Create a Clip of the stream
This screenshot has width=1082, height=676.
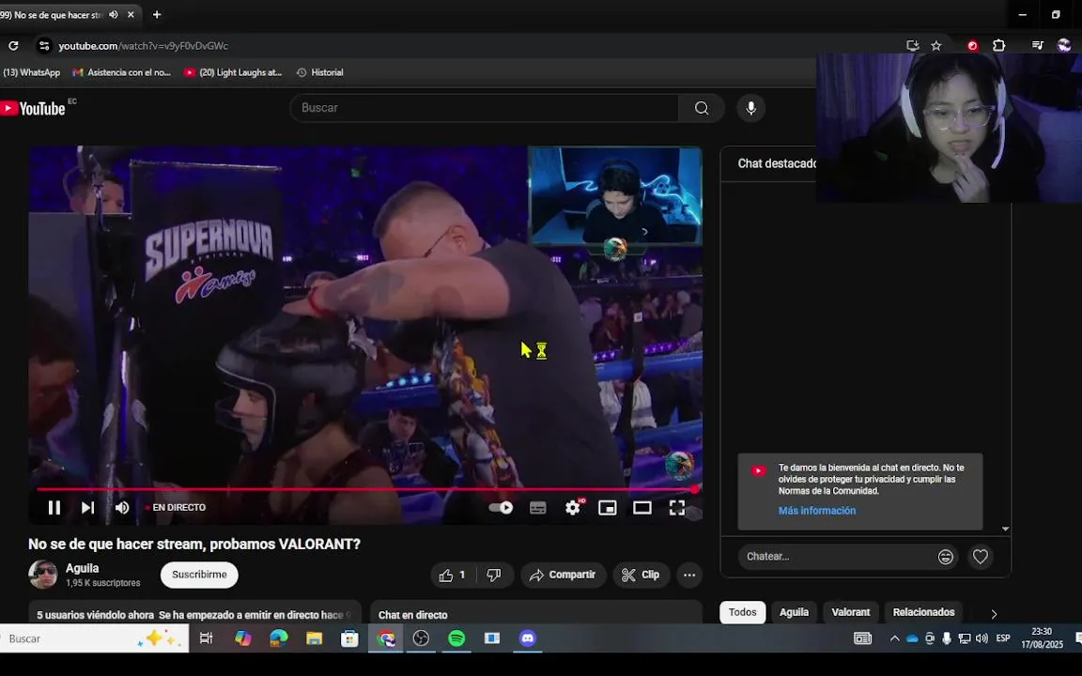pyautogui.click(x=641, y=575)
